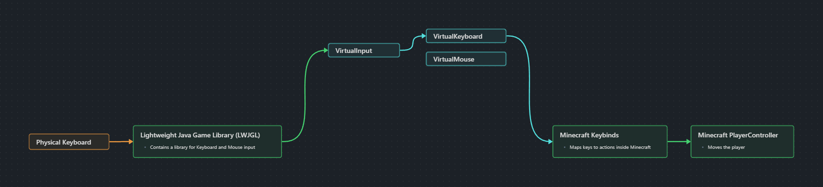Click the Minecraft Keybinds node

coord(610,142)
